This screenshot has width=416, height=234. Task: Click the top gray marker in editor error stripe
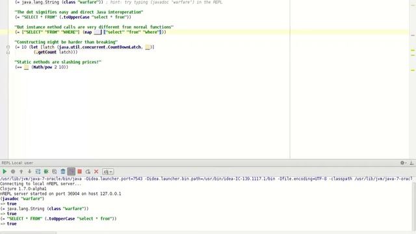[x=413, y=35]
